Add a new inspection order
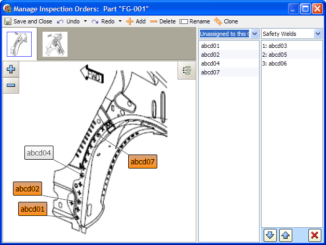The image size is (326, 245). (x=136, y=21)
